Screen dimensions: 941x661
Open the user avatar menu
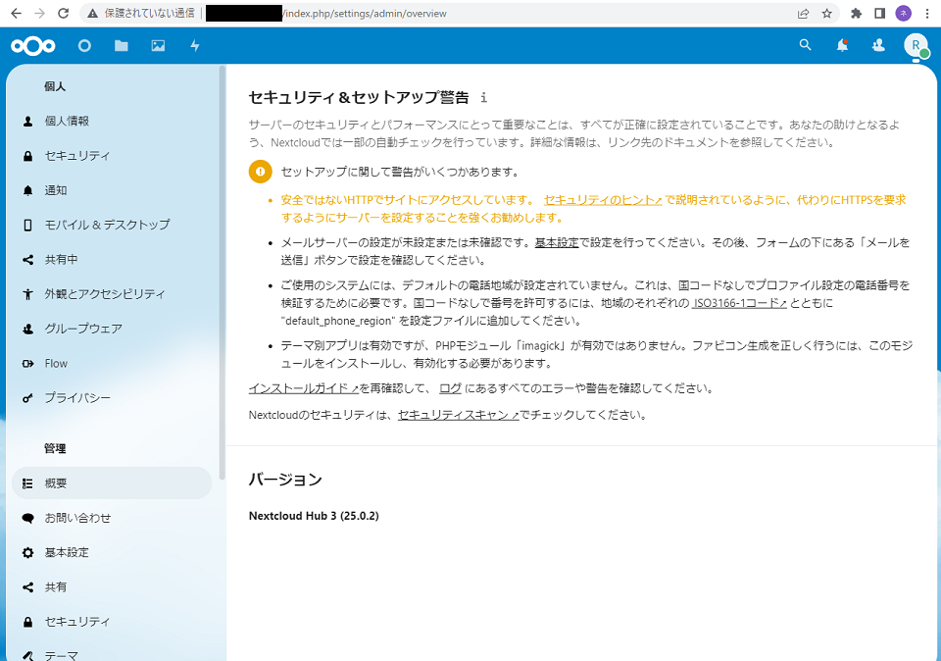916,46
